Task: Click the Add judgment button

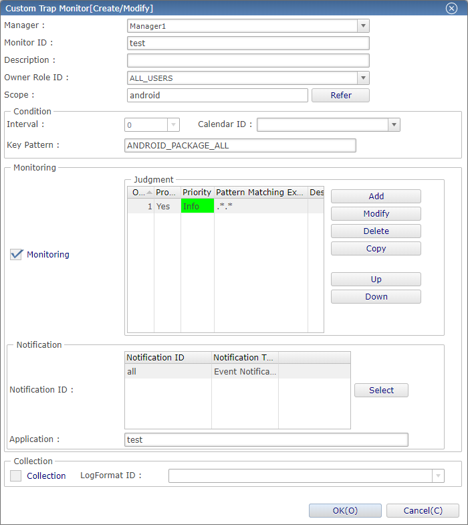Action: click(x=376, y=196)
